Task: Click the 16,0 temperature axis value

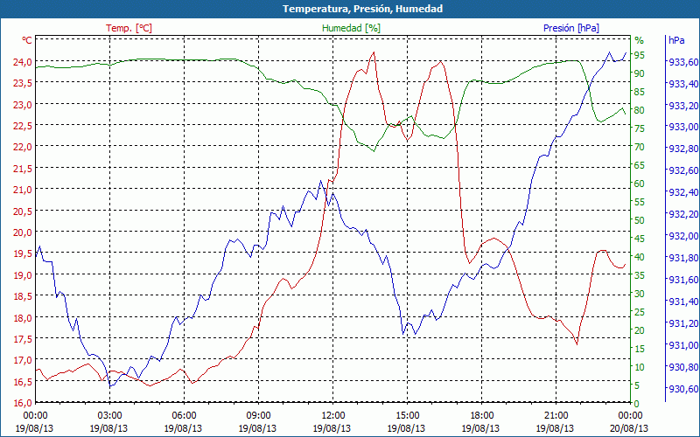Action: (x=22, y=404)
